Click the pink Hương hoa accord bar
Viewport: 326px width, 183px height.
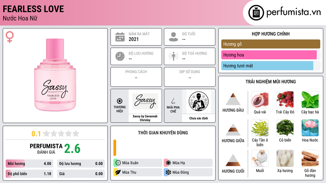pyautogui.click(x=269, y=55)
